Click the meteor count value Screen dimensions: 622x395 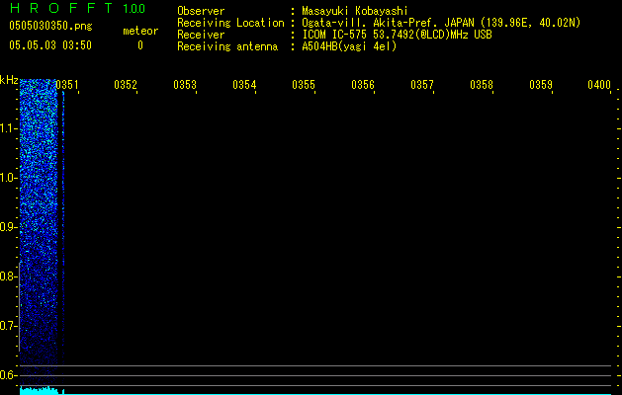(140, 45)
